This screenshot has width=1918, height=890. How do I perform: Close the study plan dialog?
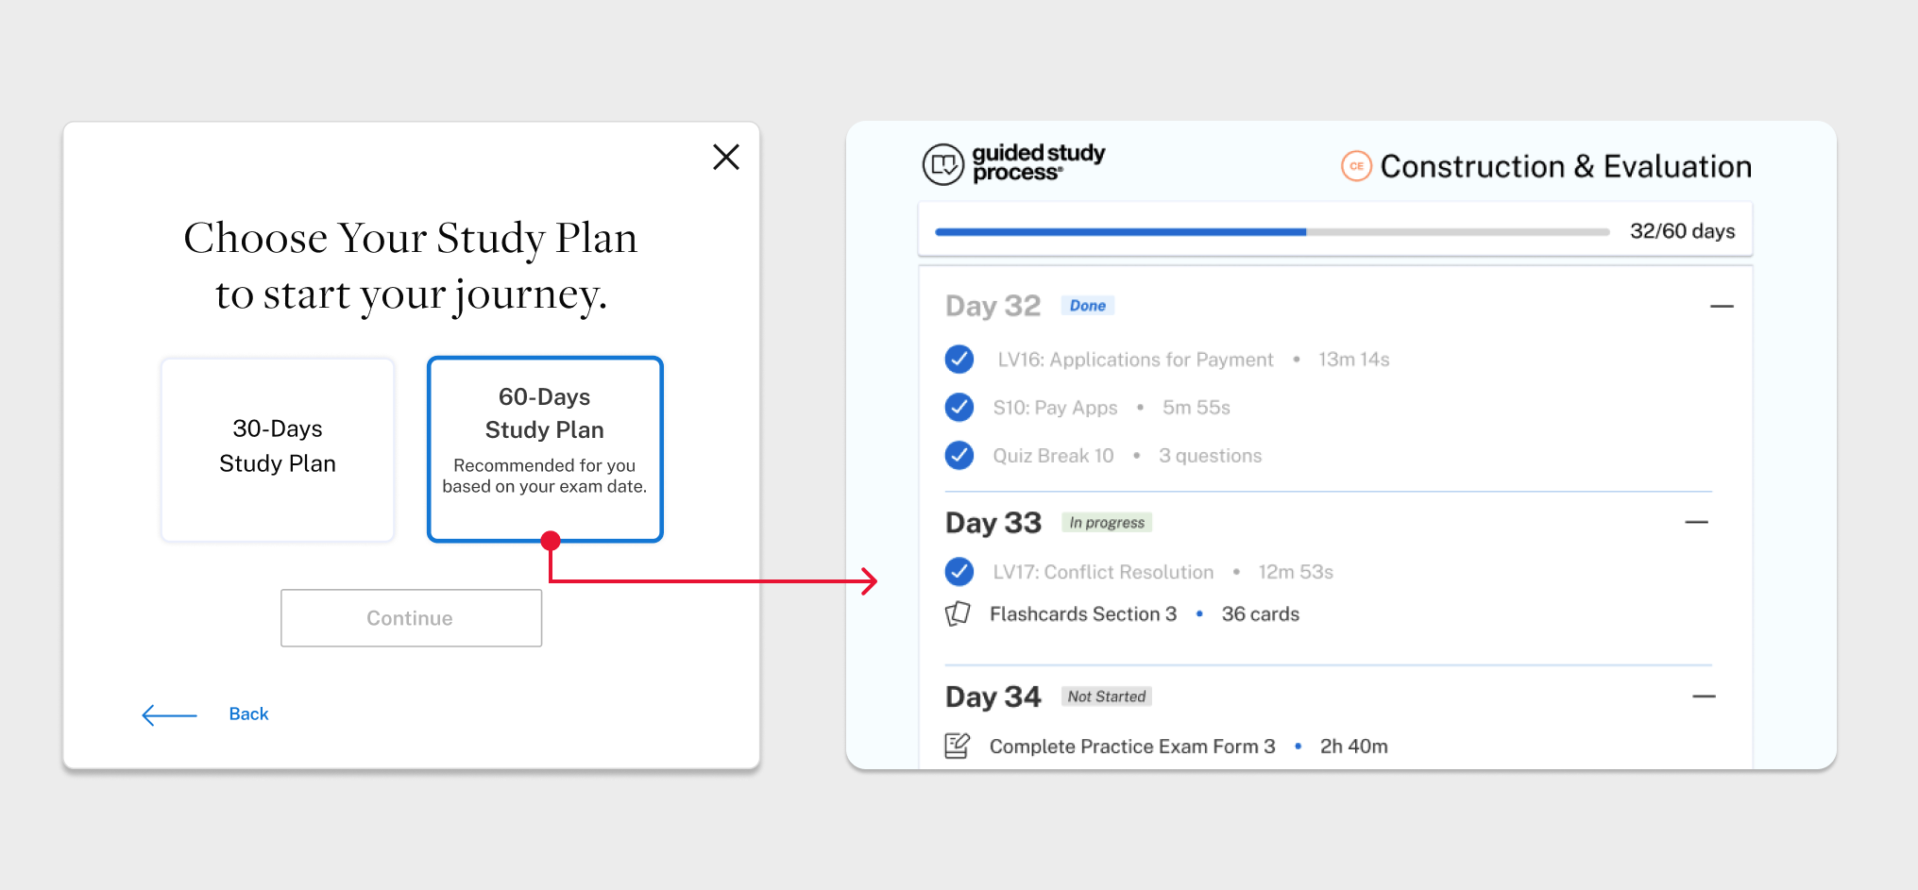pos(725,157)
